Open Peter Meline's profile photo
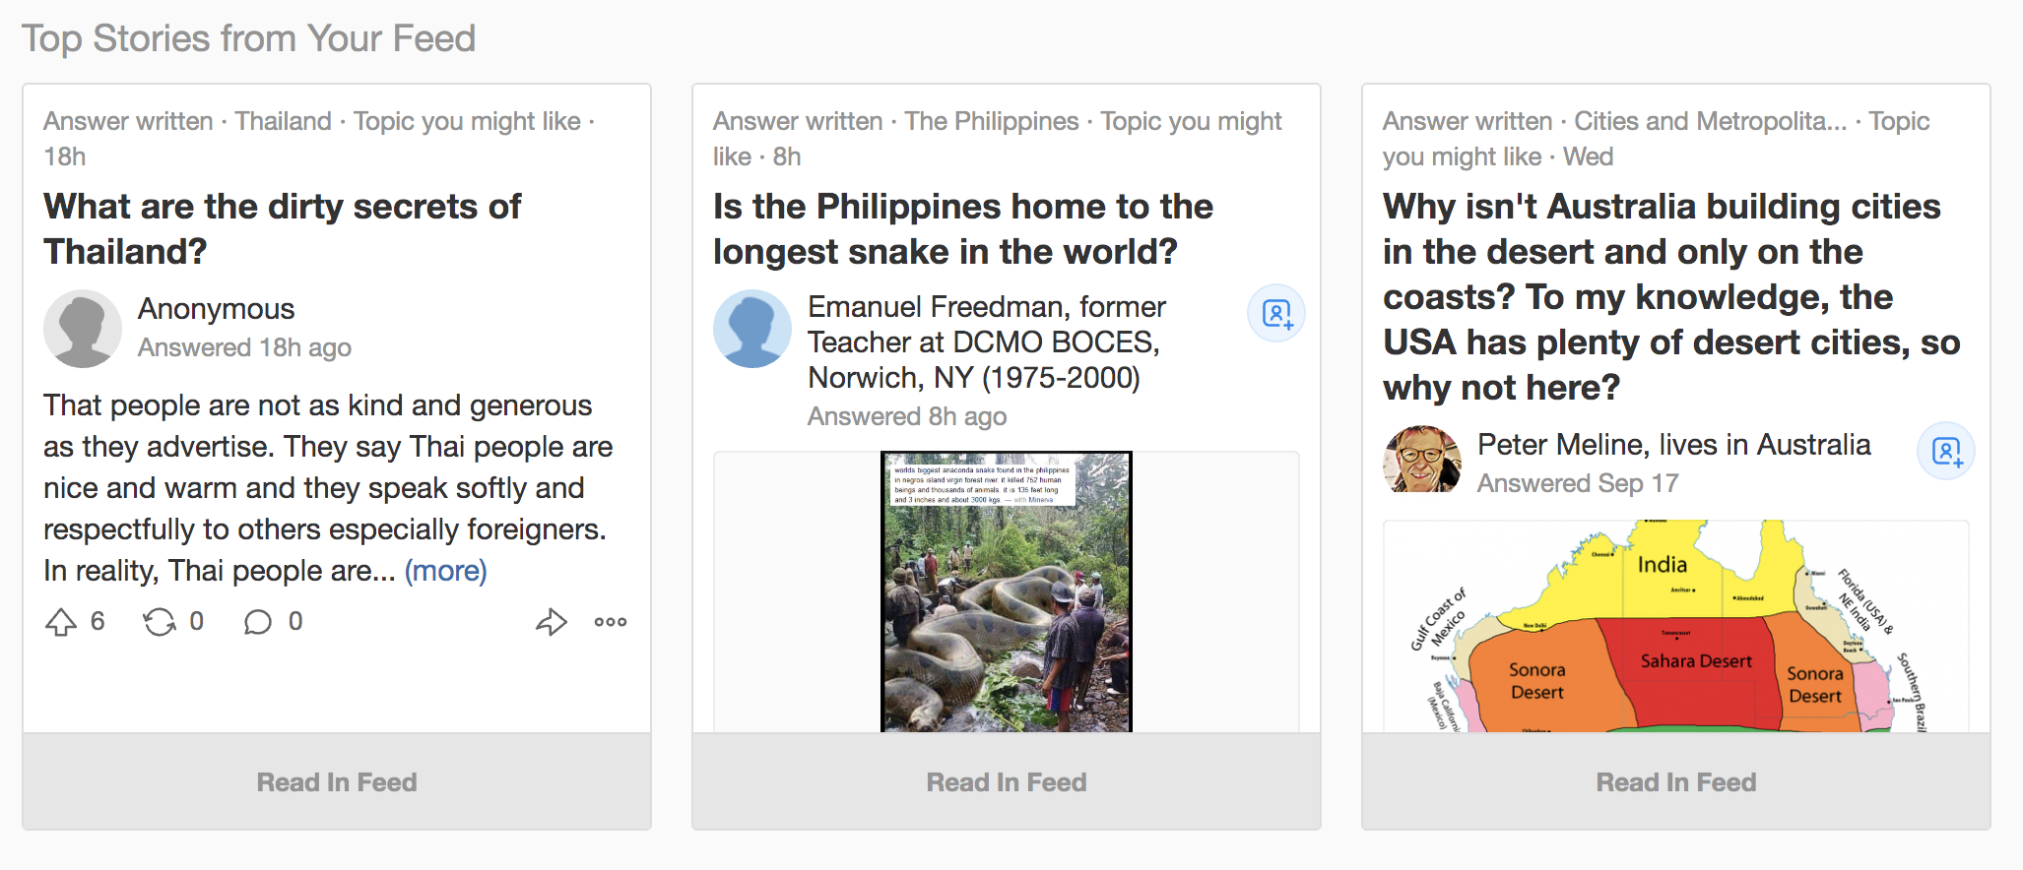The image size is (2023, 870). pos(1422,460)
